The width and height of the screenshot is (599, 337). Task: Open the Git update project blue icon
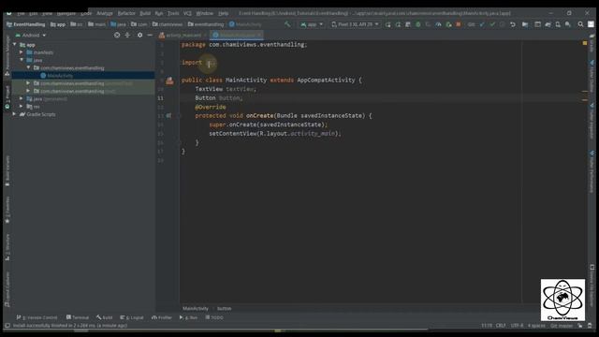tap(482, 24)
